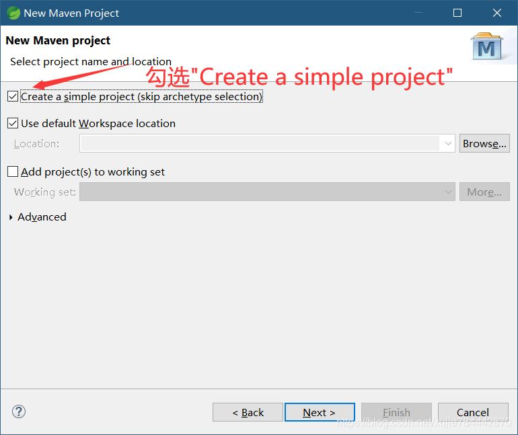Viewport: 518px width, 435px height.
Task: Proceed with the Next > button
Action: (x=320, y=412)
